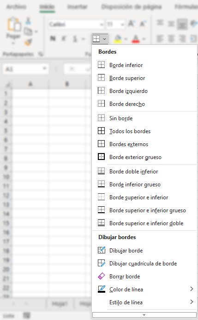
Task: Select the Borde inferior icon
Action: pyautogui.click(x=101, y=65)
